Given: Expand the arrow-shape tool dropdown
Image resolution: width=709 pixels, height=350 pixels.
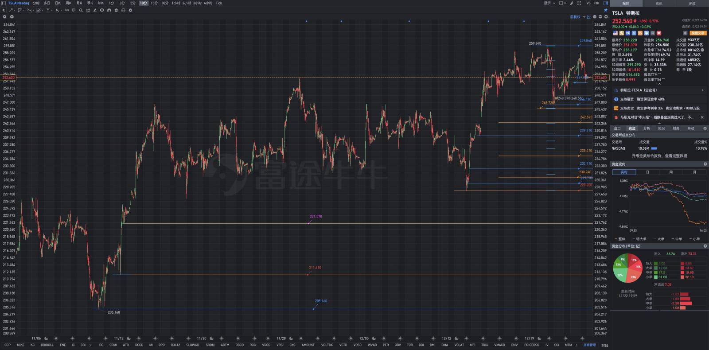Looking at the screenshot, I should pos(61,10).
